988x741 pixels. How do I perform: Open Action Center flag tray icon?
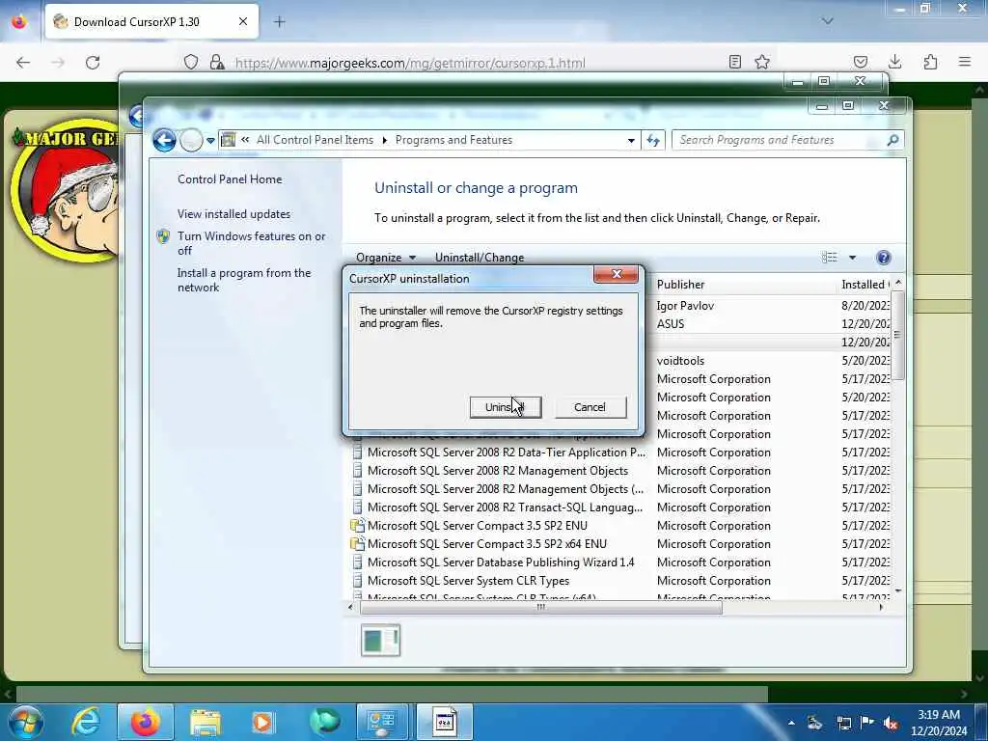(x=867, y=723)
